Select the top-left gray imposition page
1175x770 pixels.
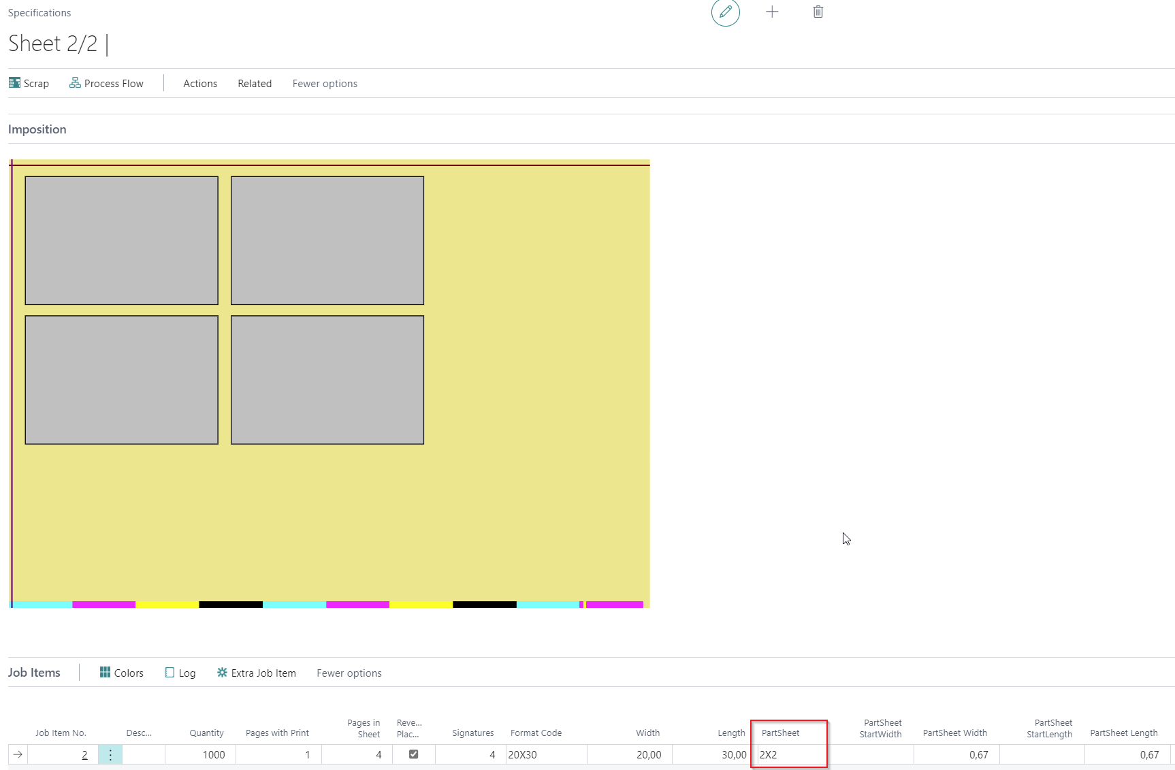tap(121, 240)
